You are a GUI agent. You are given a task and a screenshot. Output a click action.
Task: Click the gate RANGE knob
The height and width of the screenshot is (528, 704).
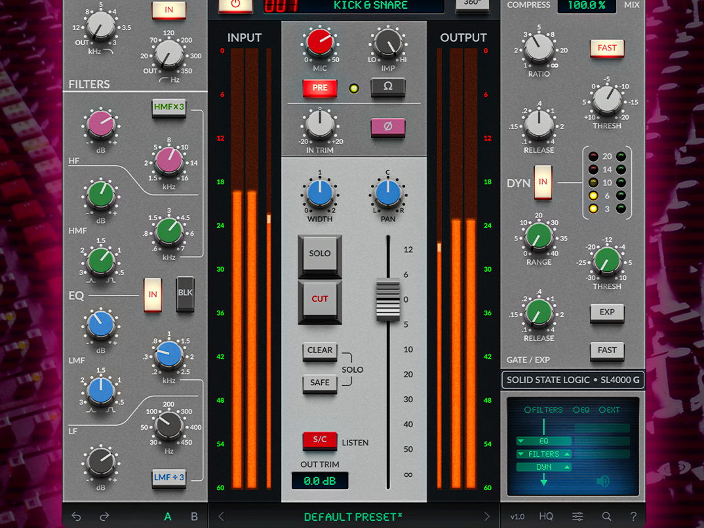coord(539,236)
